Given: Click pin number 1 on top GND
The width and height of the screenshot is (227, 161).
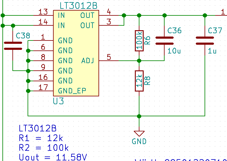Looking at the screenshot, I should (x=43, y=37).
